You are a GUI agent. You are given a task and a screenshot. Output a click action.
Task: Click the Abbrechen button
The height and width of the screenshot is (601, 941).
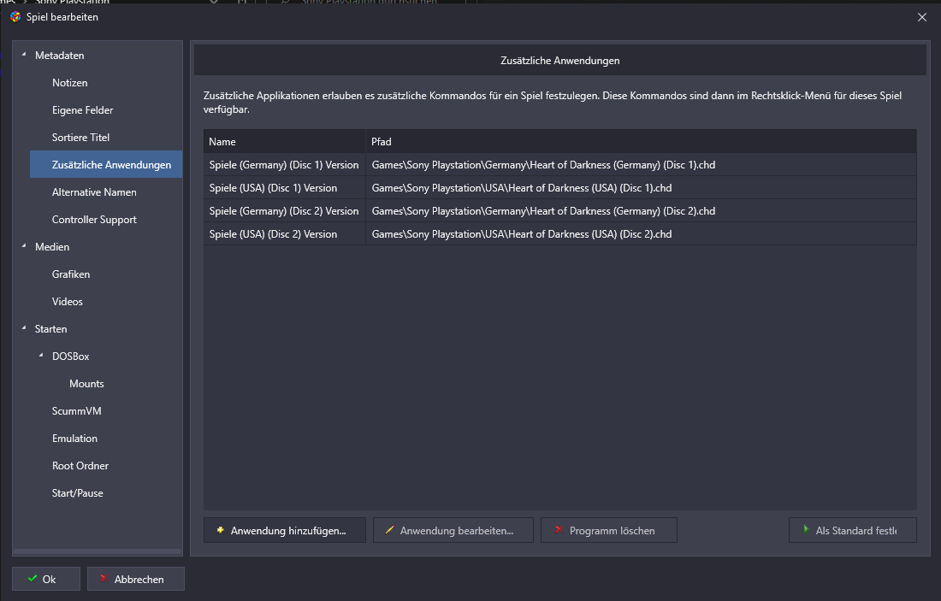136,579
